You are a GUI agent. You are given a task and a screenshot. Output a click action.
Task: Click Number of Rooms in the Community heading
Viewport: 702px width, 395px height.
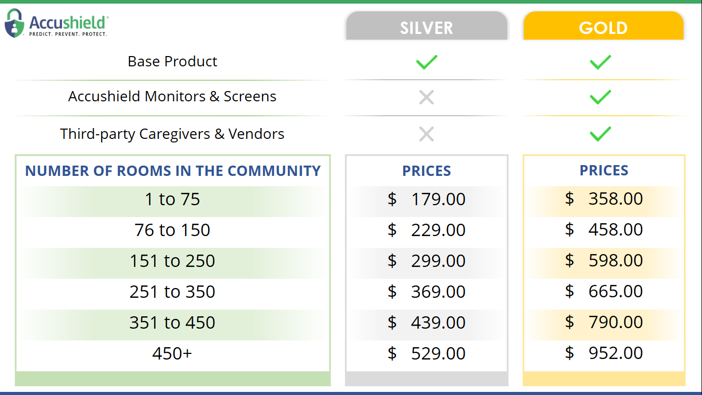pos(173,171)
